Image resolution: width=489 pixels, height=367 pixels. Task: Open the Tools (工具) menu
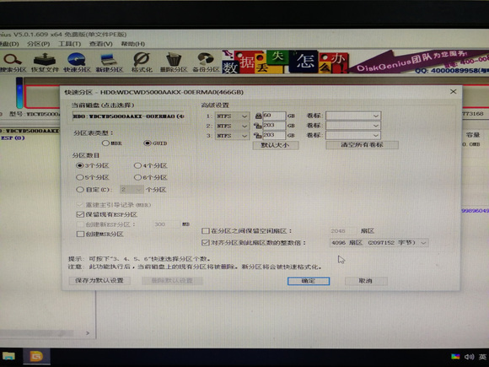coord(69,44)
